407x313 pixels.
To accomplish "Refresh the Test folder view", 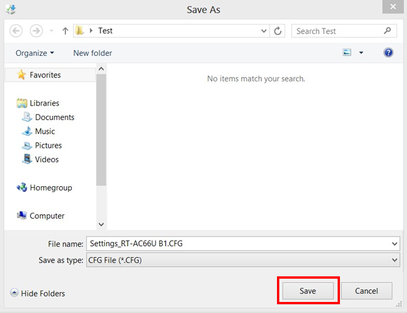I will point(278,31).
